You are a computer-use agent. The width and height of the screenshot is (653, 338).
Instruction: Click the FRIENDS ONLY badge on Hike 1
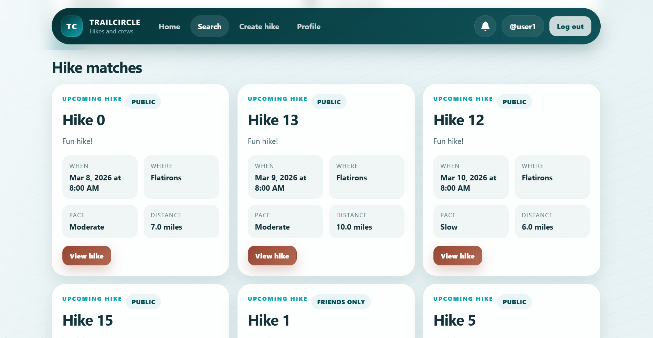point(341,302)
